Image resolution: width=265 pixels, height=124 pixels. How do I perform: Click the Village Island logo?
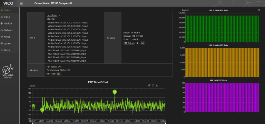(8, 71)
